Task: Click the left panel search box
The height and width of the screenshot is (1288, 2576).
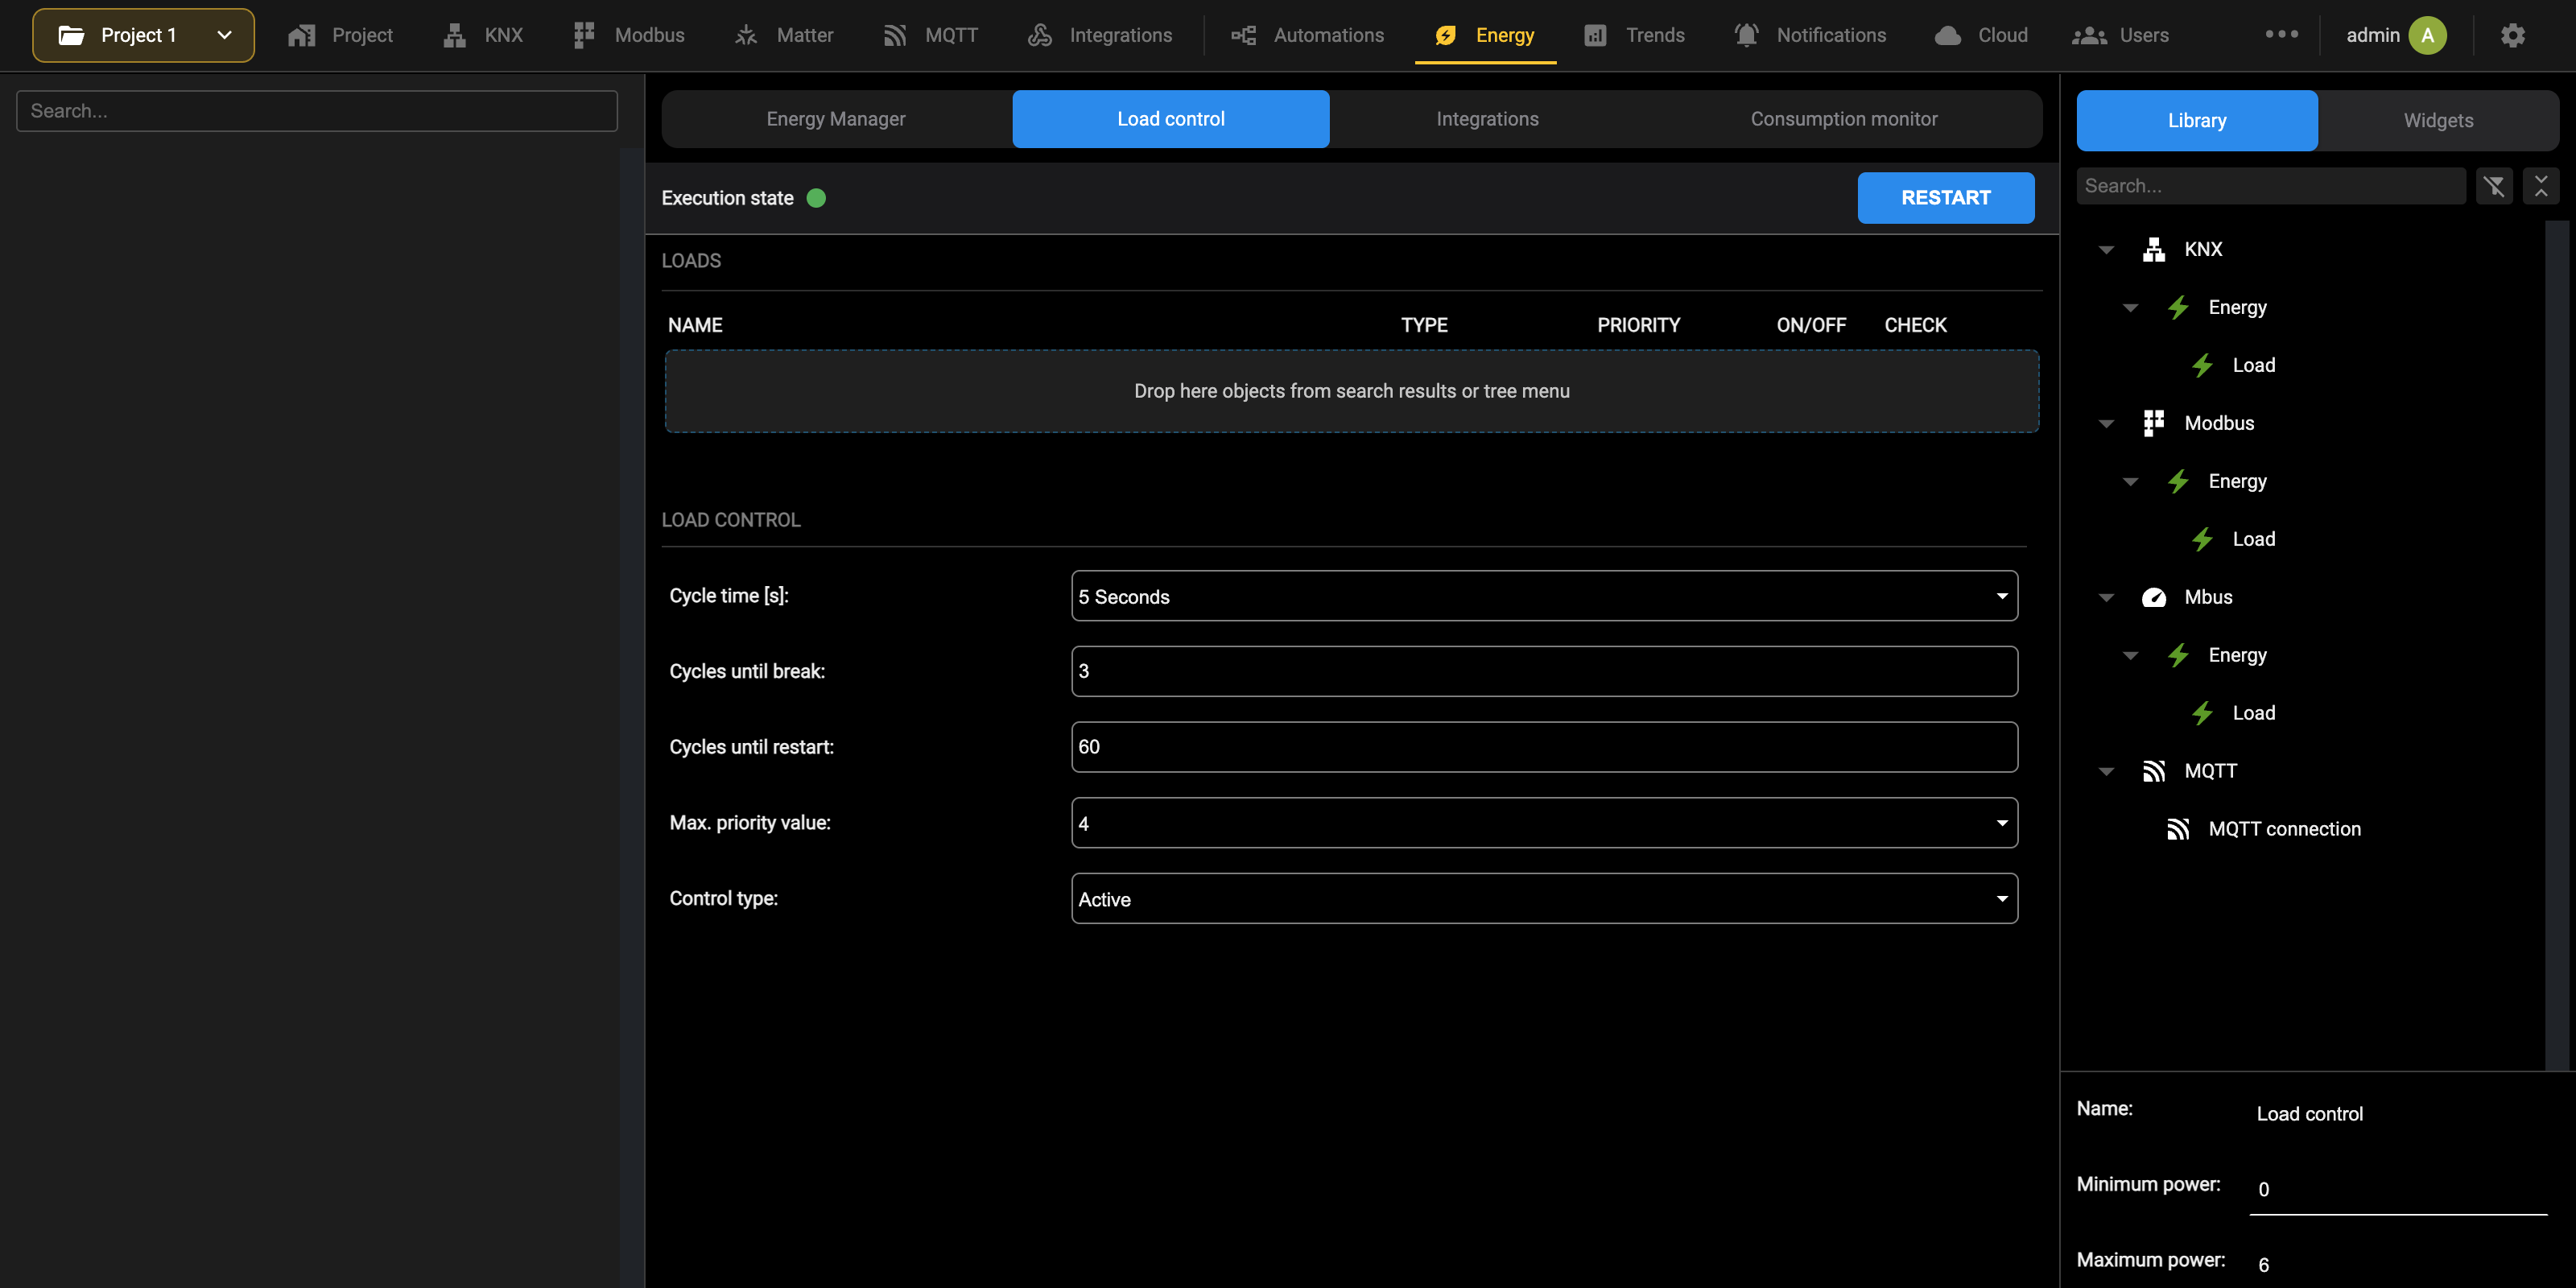Action: pos(317,111)
